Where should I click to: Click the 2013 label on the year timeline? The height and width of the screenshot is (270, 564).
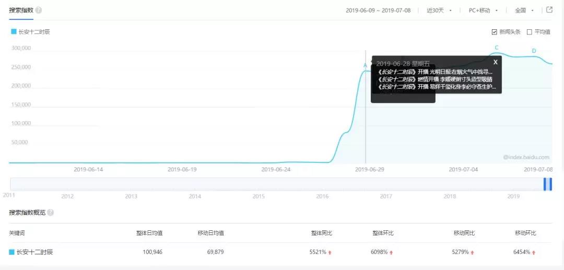[131, 196]
